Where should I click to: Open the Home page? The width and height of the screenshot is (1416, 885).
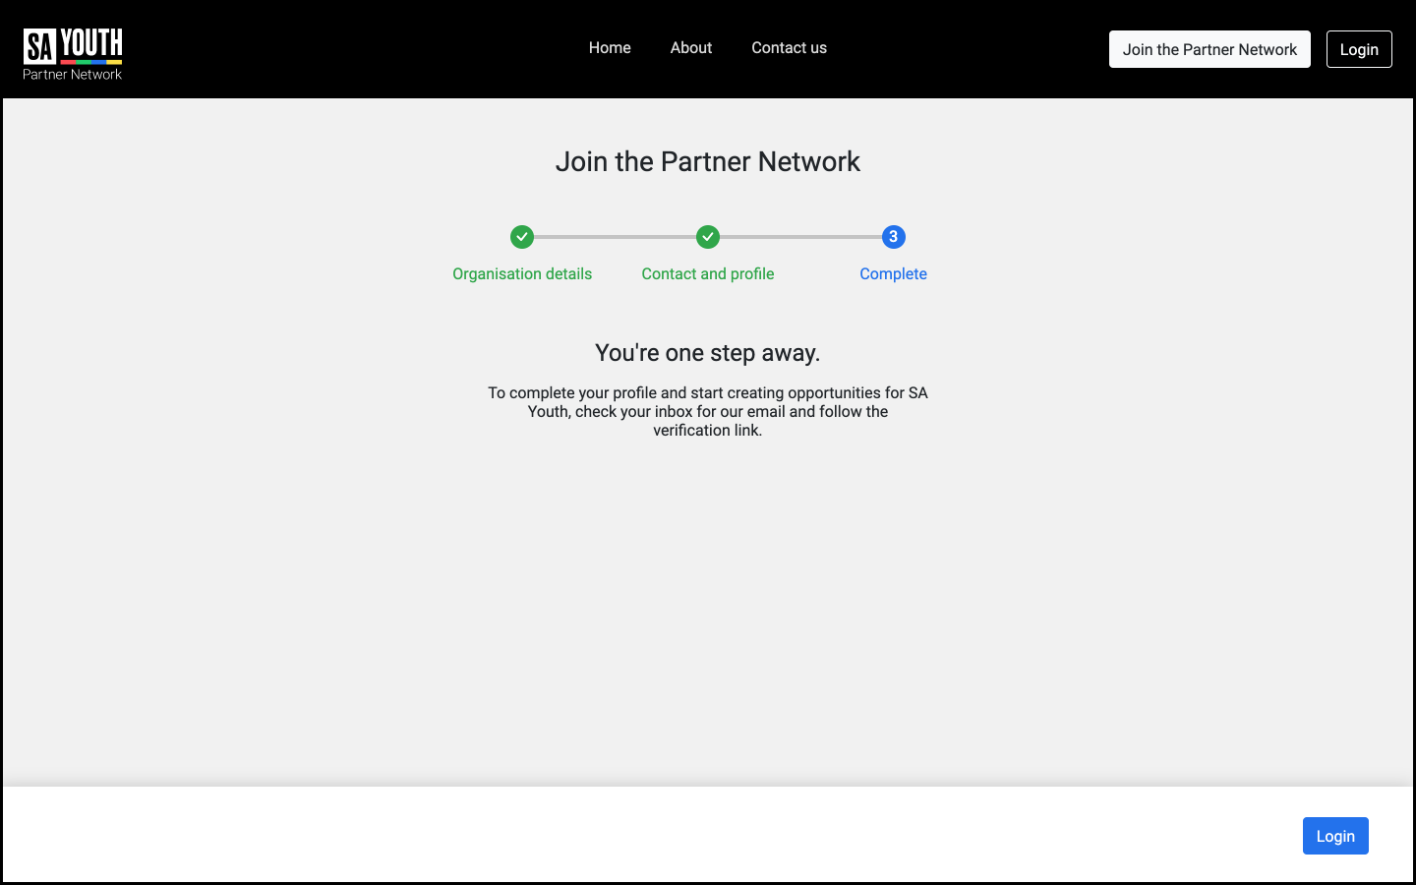coord(610,47)
